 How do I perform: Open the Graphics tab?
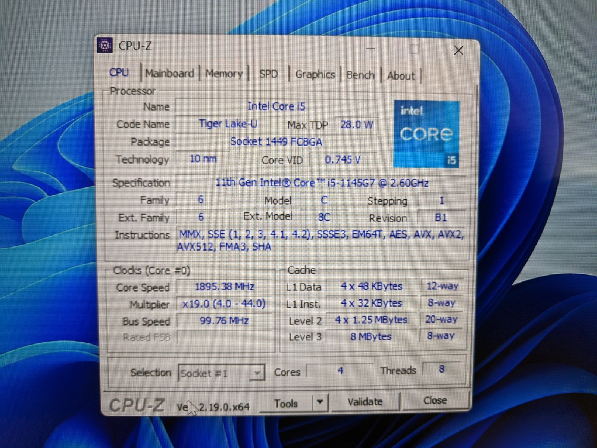(315, 74)
